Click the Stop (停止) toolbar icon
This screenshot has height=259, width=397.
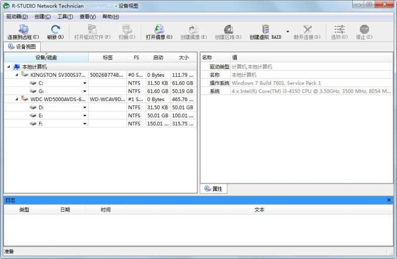pyautogui.click(x=364, y=29)
